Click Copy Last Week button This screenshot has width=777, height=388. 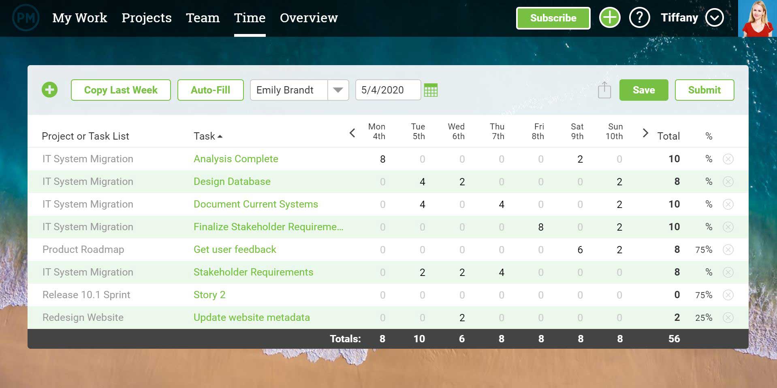[121, 90]
